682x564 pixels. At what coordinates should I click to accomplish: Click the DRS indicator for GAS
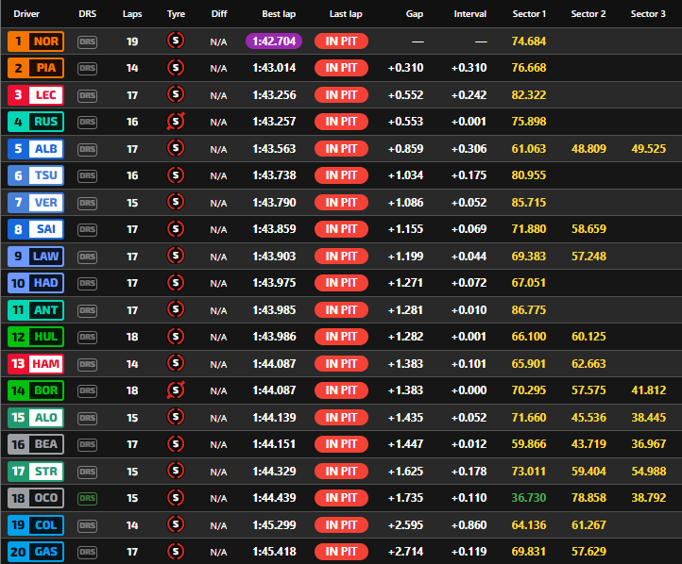(87, 551)
